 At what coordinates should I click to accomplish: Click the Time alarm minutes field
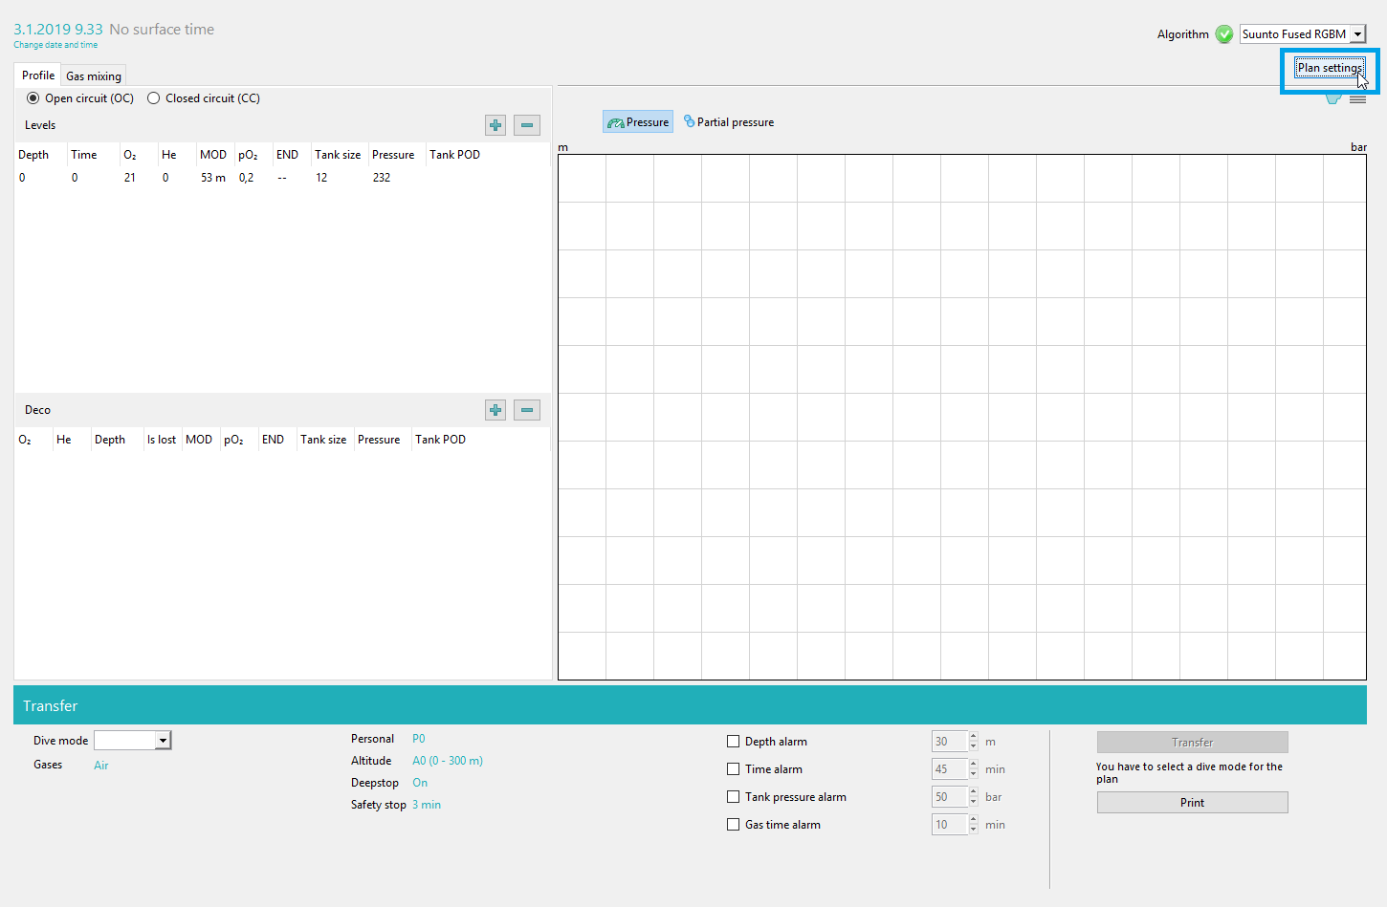tap(949, 769)
